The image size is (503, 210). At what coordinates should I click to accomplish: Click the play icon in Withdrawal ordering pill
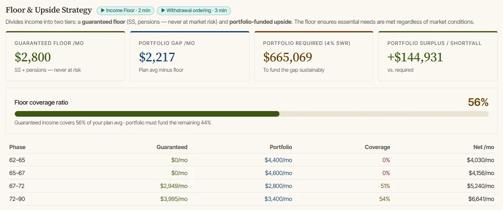pyautogui.click(x=163, y=10)
